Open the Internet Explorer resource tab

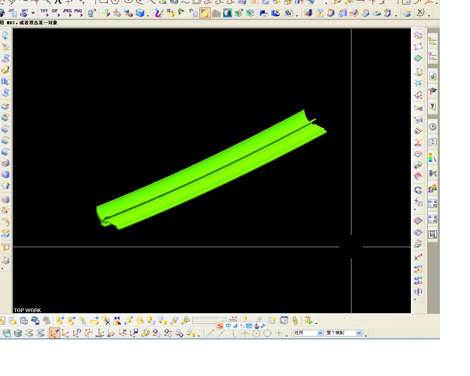click(x=433, y=76)
